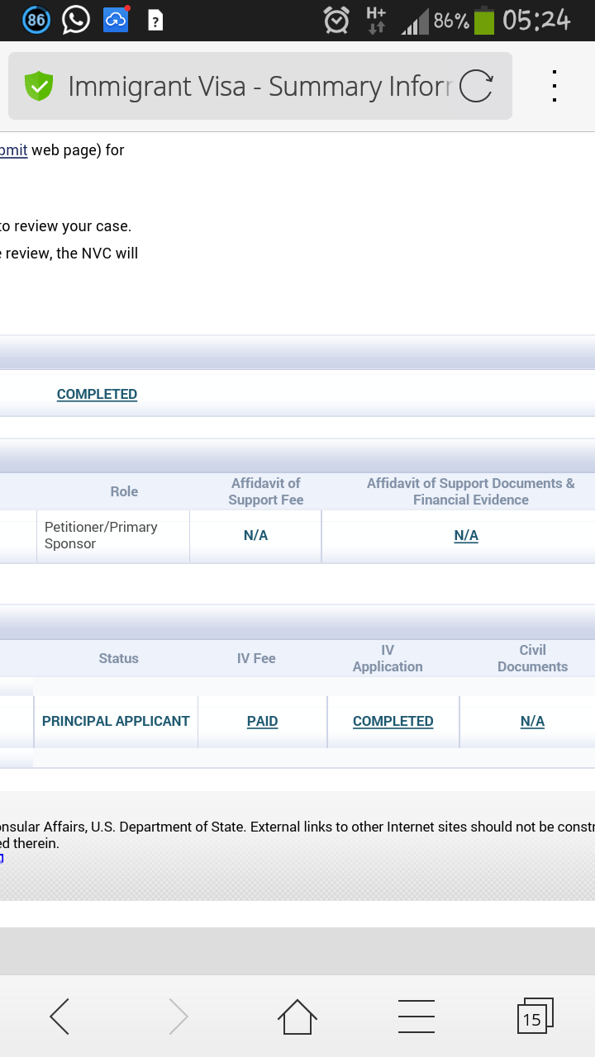This screenshot has height=1057, width=595.
Task: Go forward with the right arrow
Action: tap(178, 1017)
